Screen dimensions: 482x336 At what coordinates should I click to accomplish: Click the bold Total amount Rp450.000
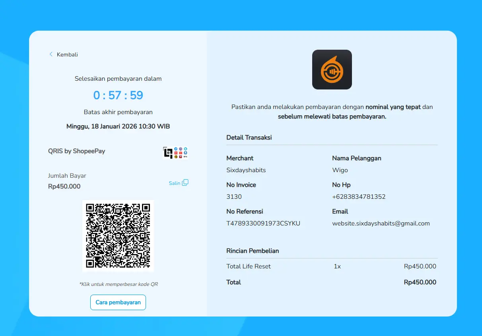pyautogui.click(x=420, y=282)
